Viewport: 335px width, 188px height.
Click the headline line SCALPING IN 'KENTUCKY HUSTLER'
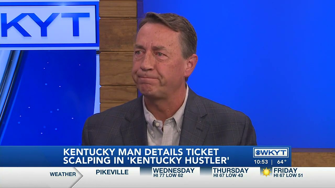click(146, 160)
